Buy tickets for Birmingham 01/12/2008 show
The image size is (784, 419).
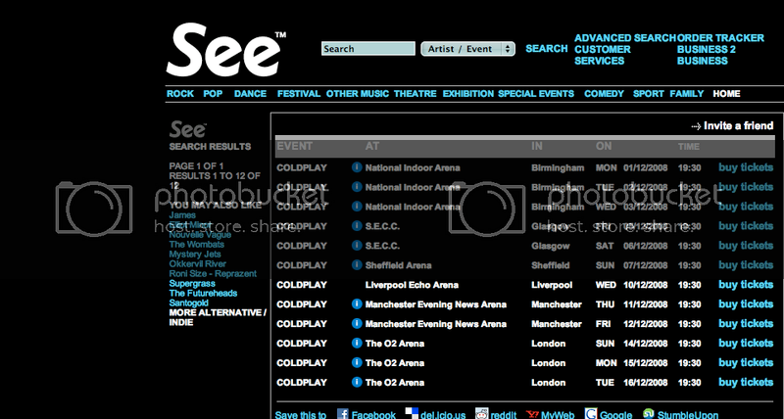(746, 167)
